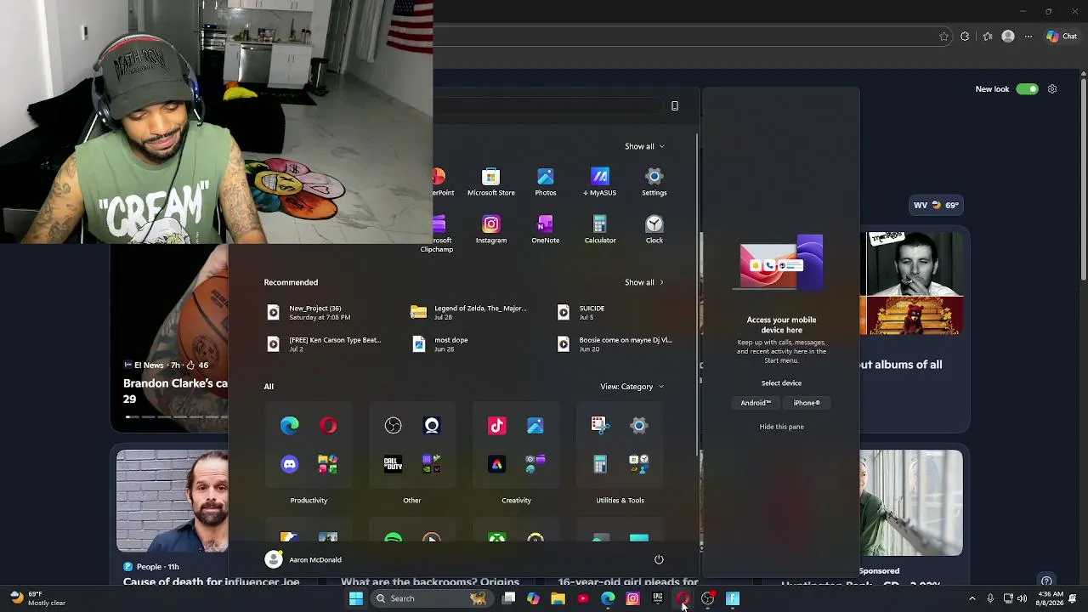Open Edge Settings and more menu
The height and width of the screenshot is (612, 1088).
(1028, 37)
